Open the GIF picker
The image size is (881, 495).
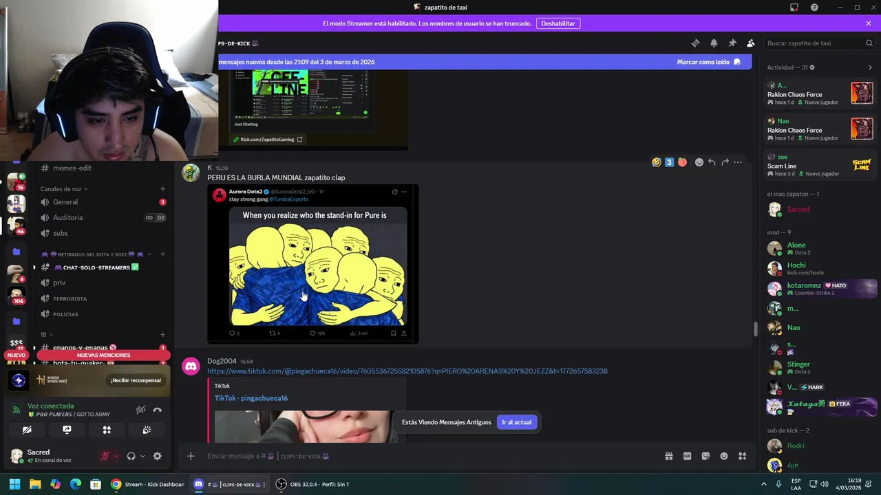coord(687,456)
